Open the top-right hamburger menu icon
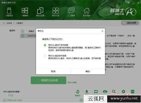 129,3
